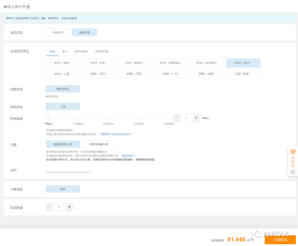298x246 pixels.
Task: Choose region 华北2 (北京)
Action: coord(99,63)
